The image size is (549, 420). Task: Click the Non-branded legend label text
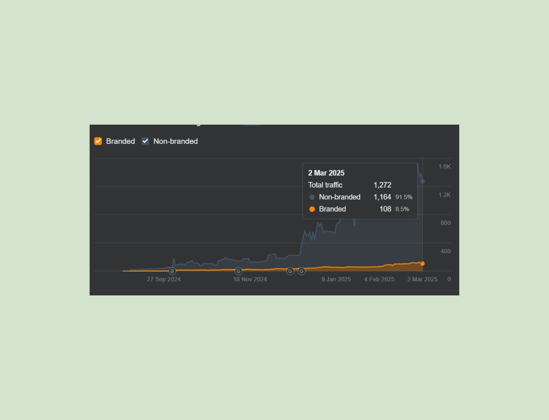175,141
